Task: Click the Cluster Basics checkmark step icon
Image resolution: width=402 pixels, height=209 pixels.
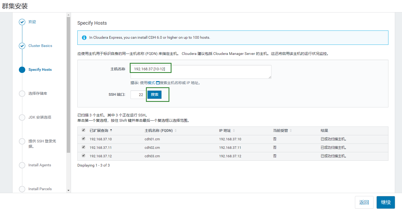Action: click(22, 46)
